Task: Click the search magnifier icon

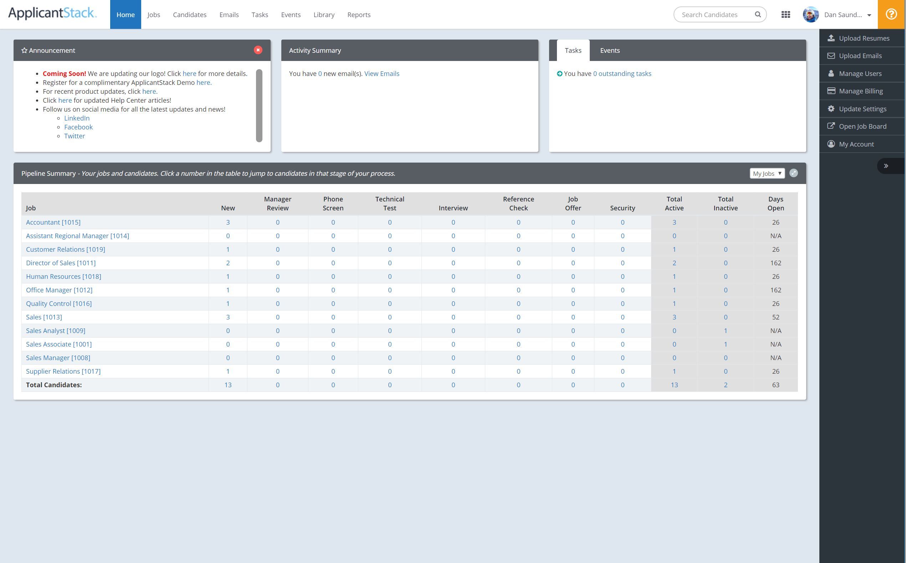Action: [757, 15]
